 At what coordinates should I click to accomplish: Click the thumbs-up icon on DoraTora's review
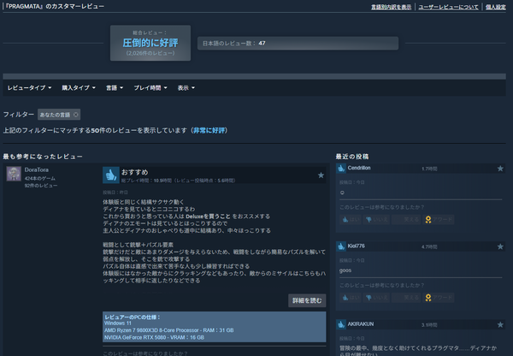(111, 175)
